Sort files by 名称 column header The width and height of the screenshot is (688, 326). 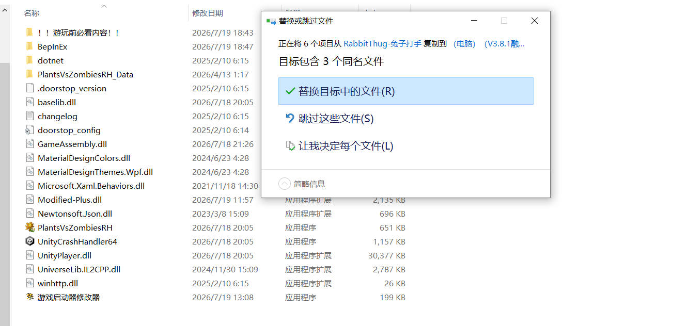(x=32, y=13)
